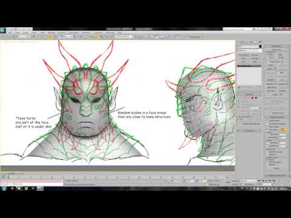Click the Go to End playback button
291x218 pixels.
(x=274, y=180)
